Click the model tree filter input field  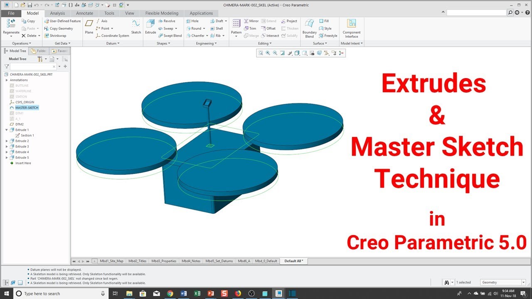33,66
